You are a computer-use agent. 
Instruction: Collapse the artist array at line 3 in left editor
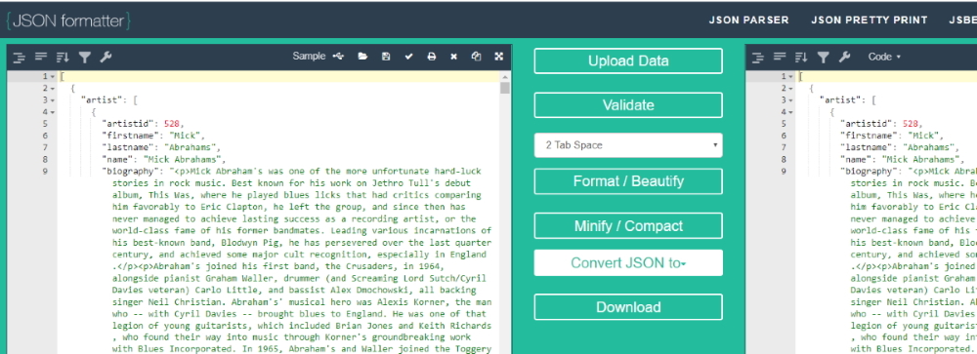pyautogui.click(x=53, y=100)
